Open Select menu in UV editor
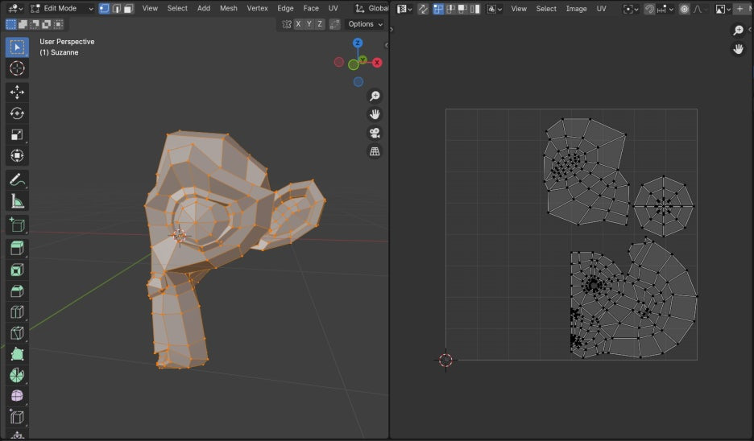This screenshot has height=441, width=754. tap(546, 9)
